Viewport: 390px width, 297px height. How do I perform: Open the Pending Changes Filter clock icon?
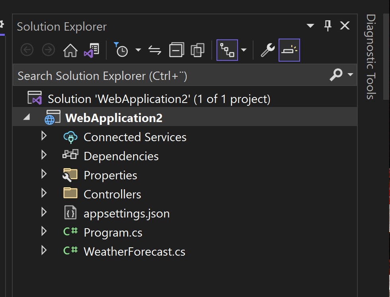121,50
